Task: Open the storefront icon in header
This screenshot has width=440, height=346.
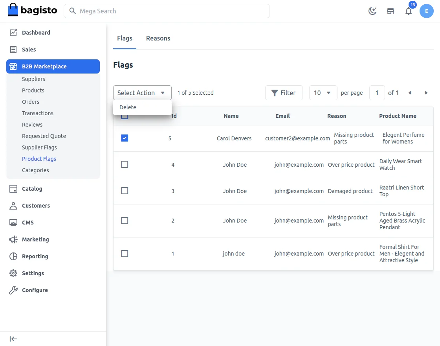Action: pyautogui.click(x=390, y=11)
